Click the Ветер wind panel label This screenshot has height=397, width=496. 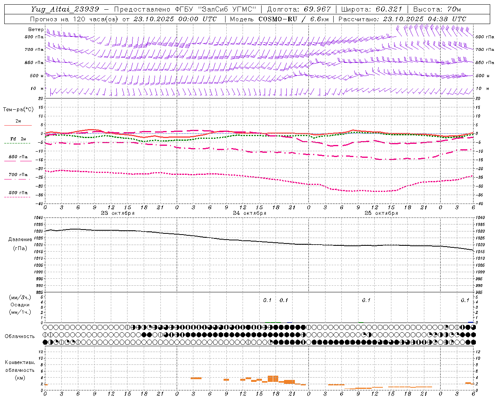(x=36, y=29)
